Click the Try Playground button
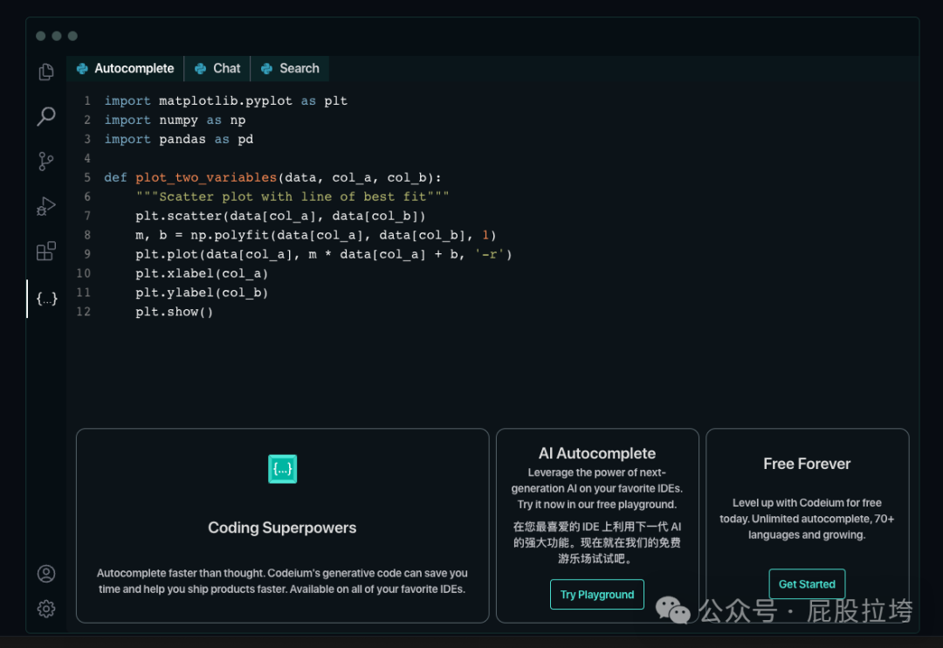Image resolution: width=943 pixels, height=648 pixels. 596,594
